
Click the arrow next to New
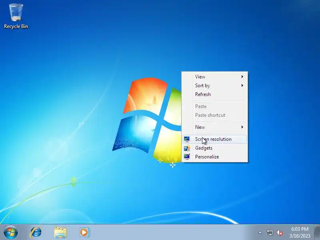click(242, 127)
